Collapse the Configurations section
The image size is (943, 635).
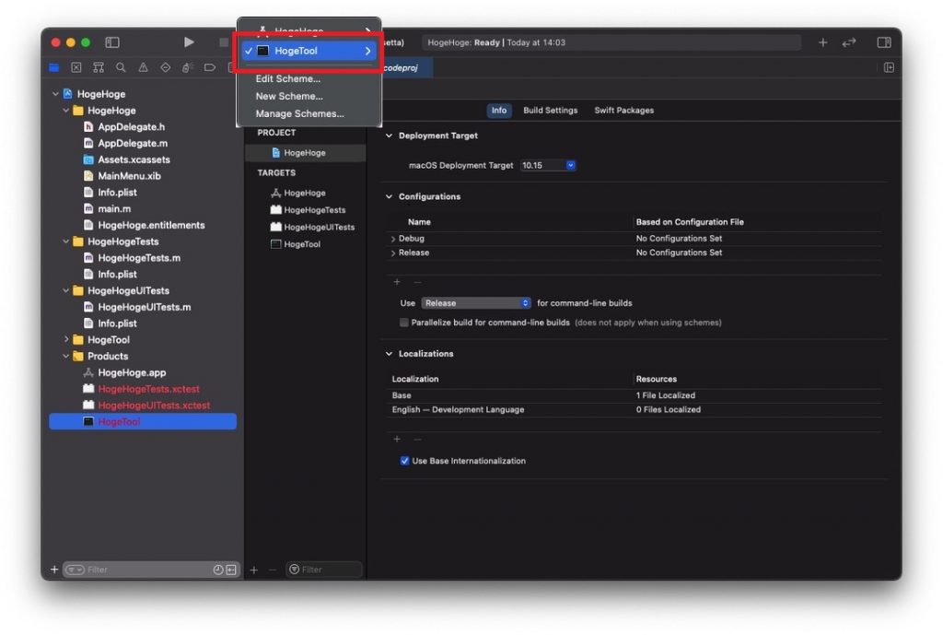point(390,197)
